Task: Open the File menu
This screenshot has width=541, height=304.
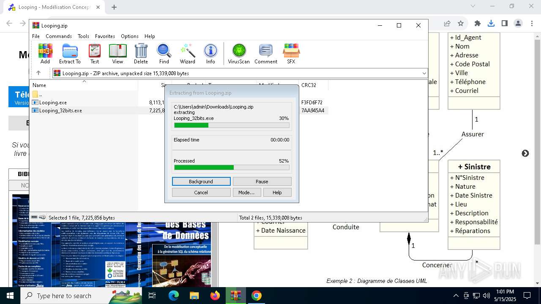Action: (36, 36)
